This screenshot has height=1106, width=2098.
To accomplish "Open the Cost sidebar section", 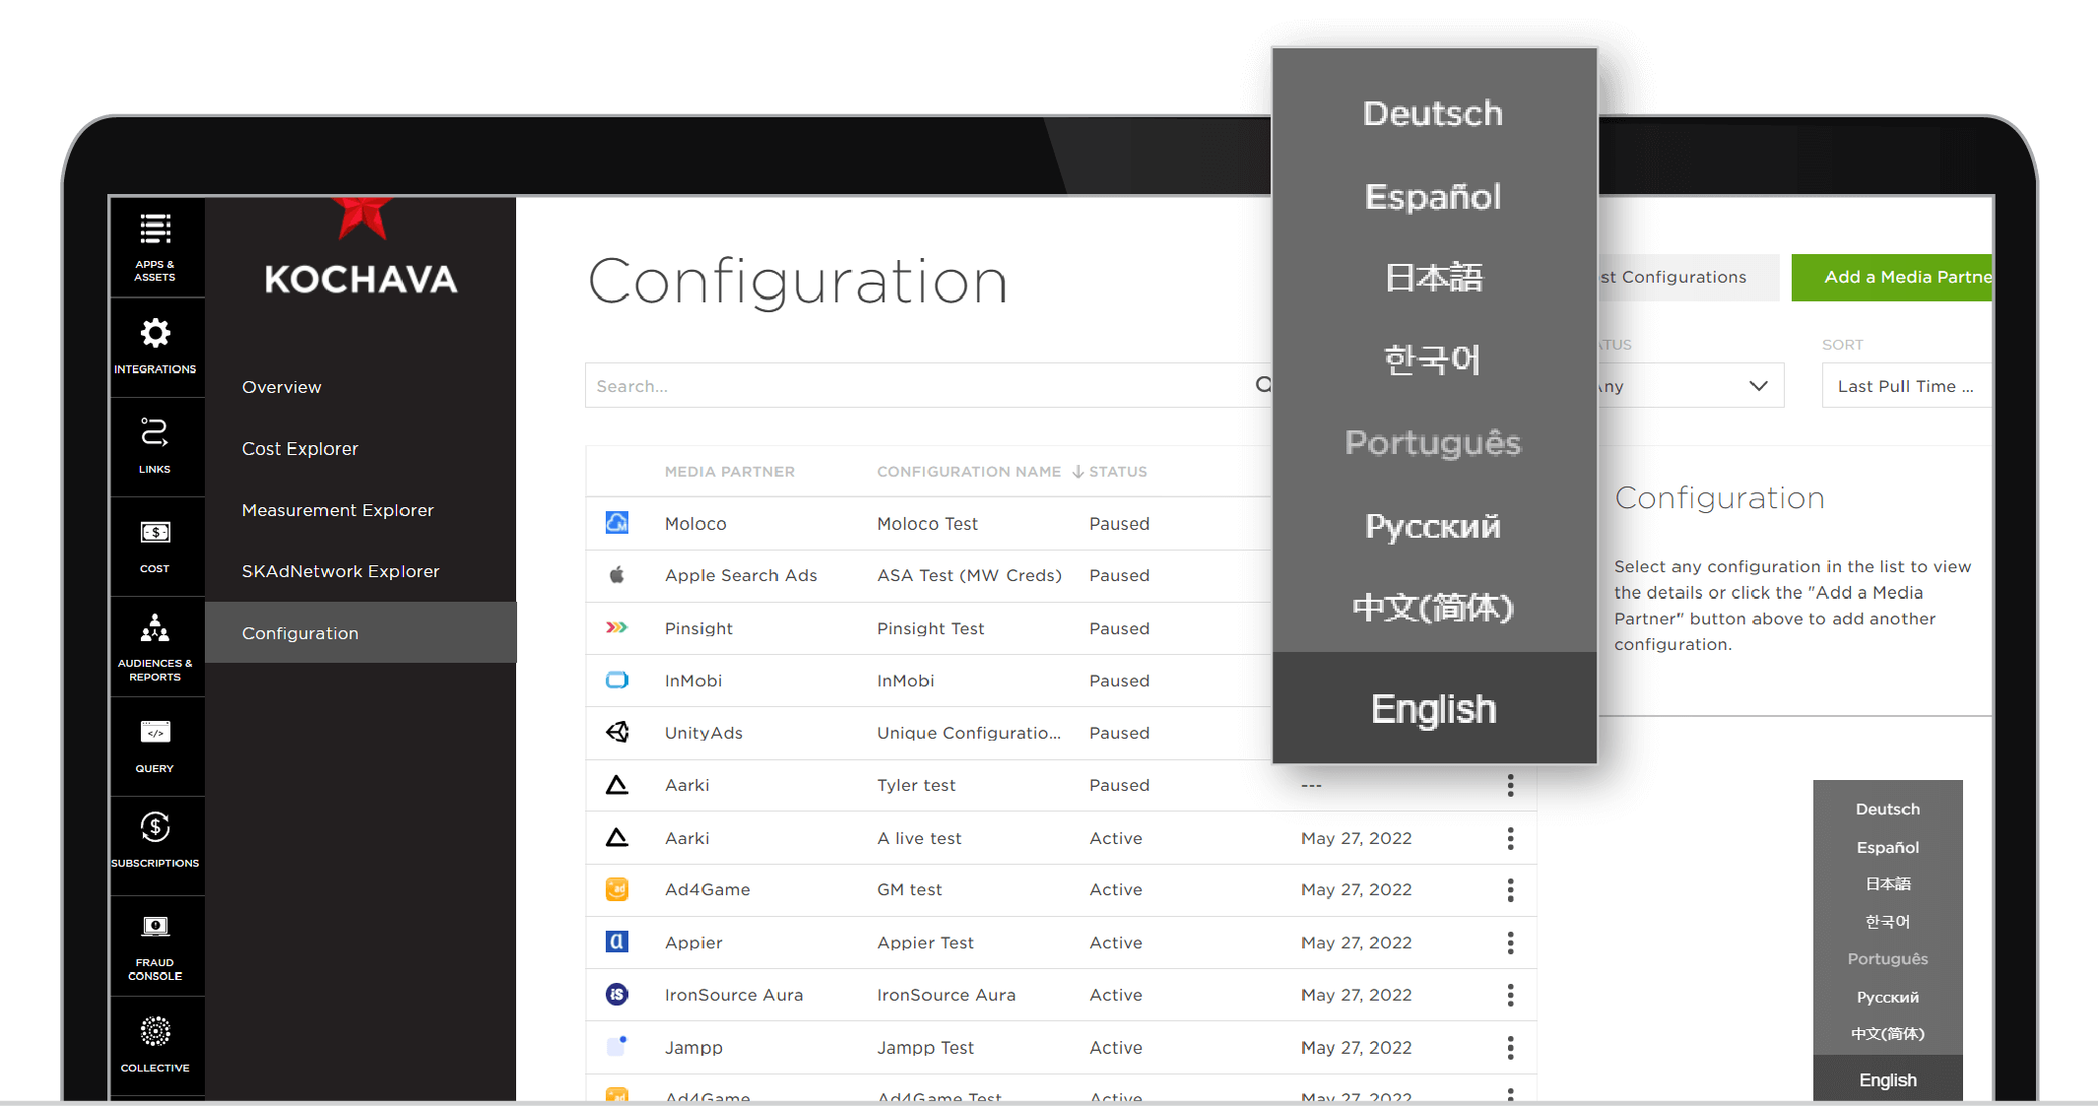I will point(156,546).
